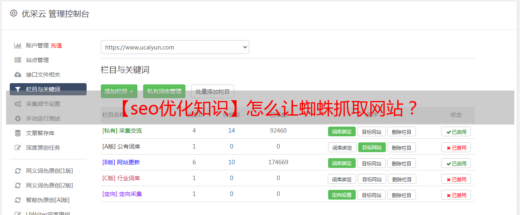
Task: Click 目标网站 for 行业词库 row
Action: pyautogui.click(x=372, y=179)
